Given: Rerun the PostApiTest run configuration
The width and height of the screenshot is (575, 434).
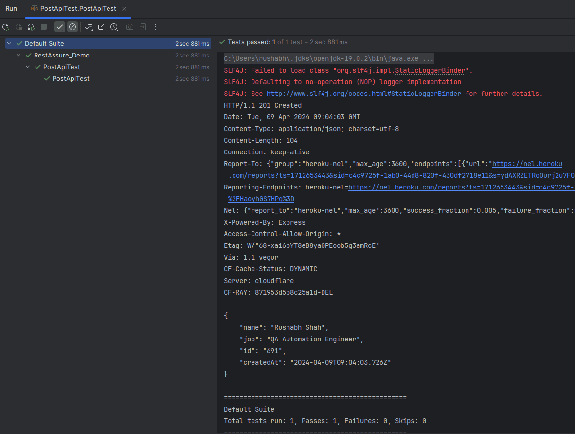Looking at the screenshot, I should coord(6,27).
